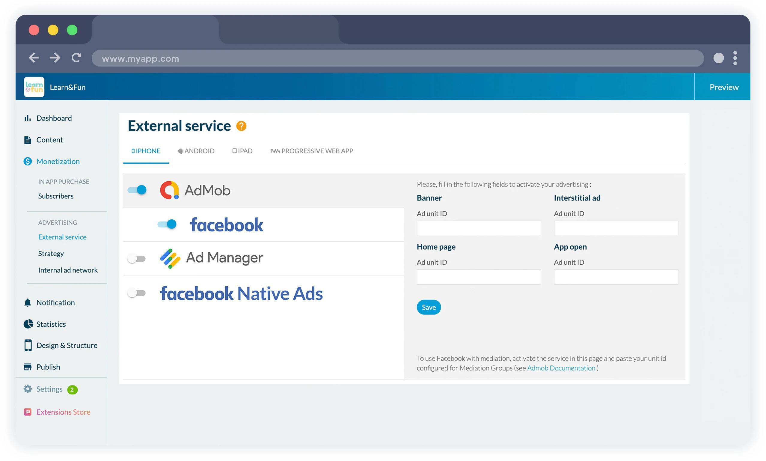Switch to the PROGRESSIVE WEB APP tab
The image size is (766, 461).
click(312, 151)
